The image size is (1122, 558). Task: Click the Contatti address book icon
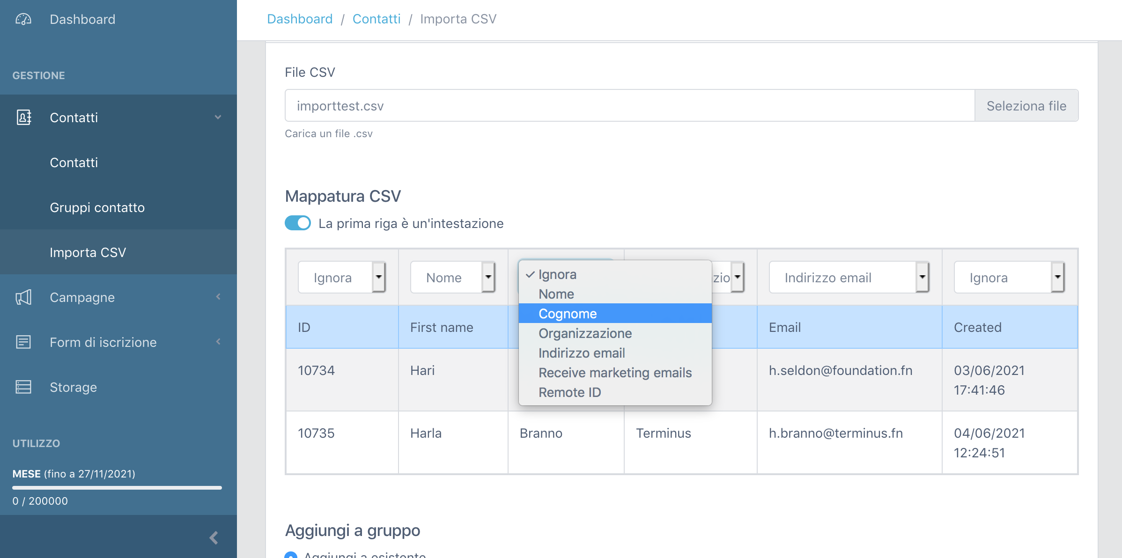coord(23,117)
